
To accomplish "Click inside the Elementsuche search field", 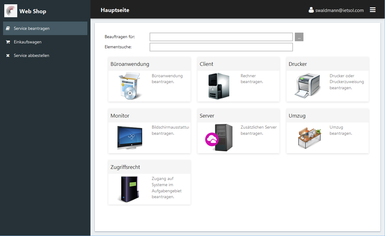I will (221, 47).
